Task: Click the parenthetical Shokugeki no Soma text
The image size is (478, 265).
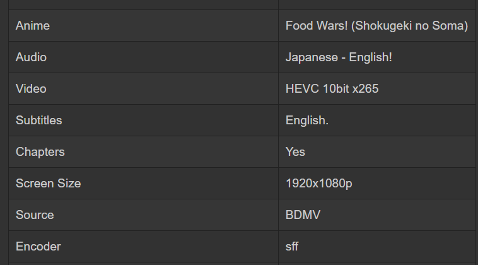Action: point(410,26)
